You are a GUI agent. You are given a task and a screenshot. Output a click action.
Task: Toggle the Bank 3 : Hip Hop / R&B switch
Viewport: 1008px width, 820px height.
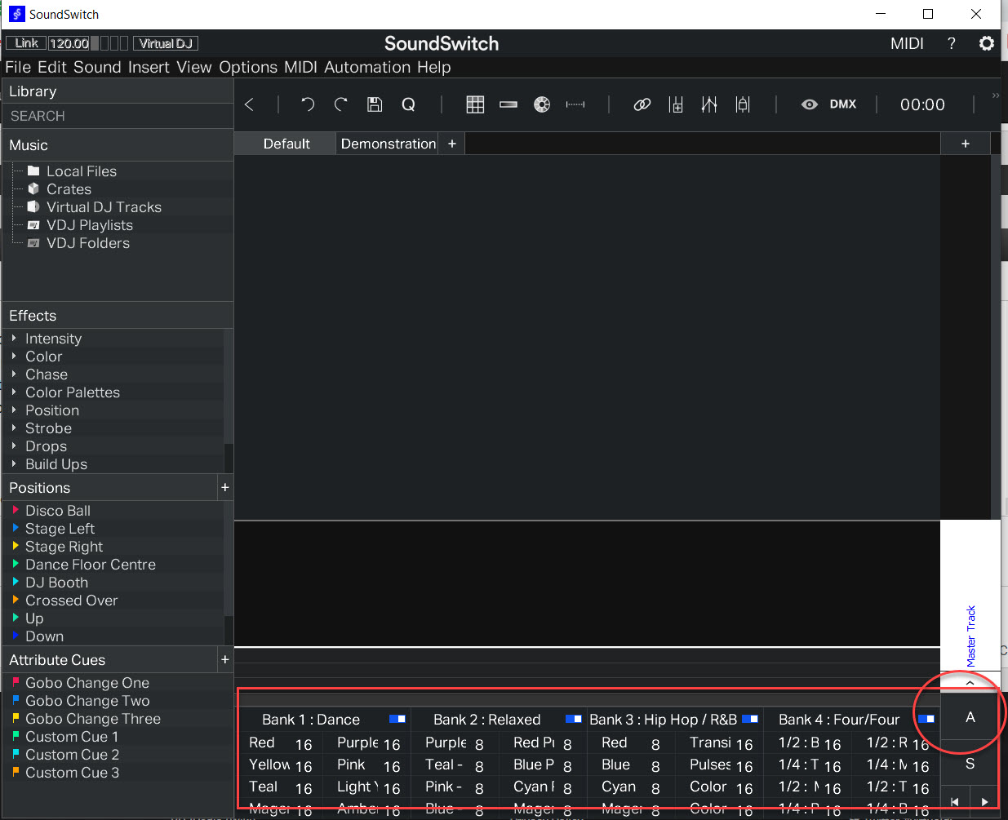coord(750,719)
